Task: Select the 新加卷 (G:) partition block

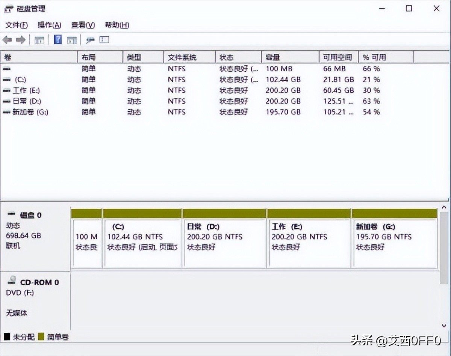Action: tap(395, 239)
